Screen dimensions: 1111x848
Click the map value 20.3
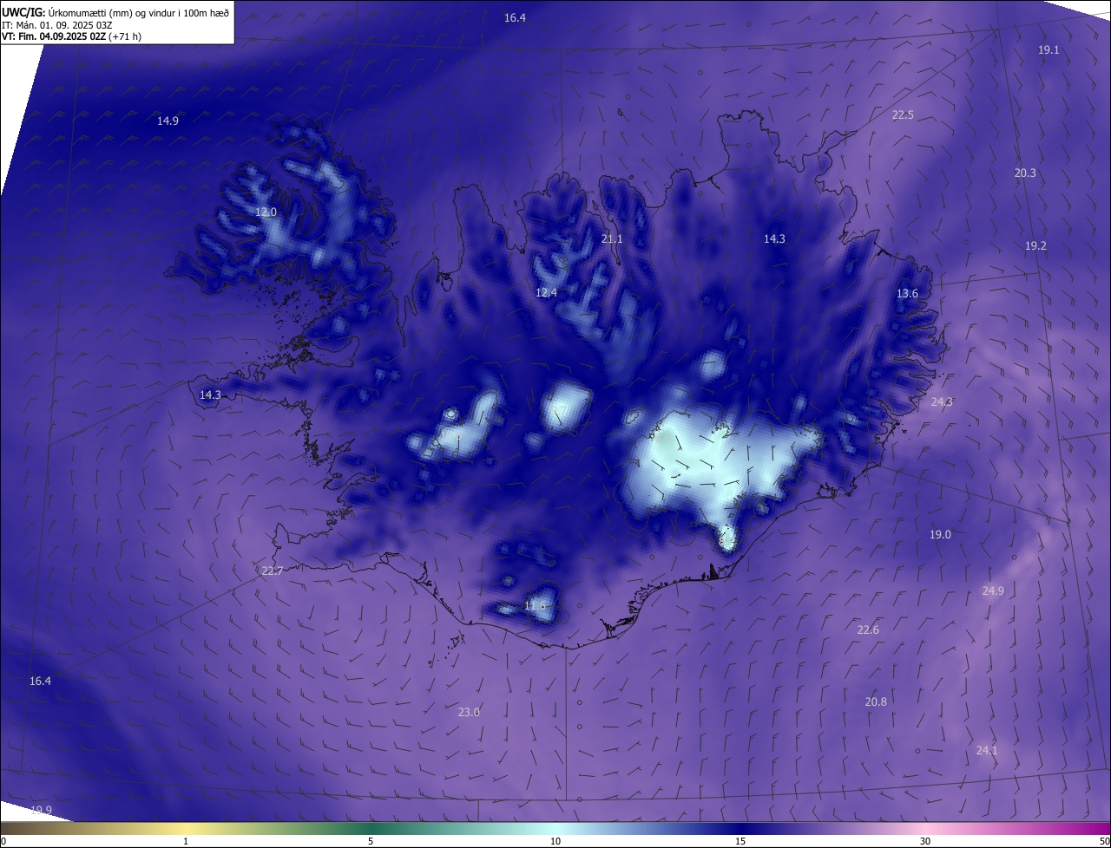(x=1025, y=173)
